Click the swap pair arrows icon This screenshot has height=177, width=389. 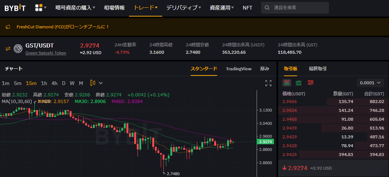8,49
